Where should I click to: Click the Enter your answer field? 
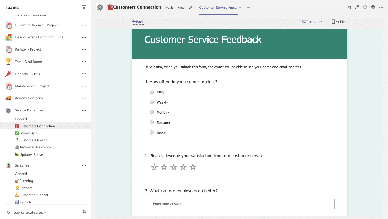(x=242, y=203)
